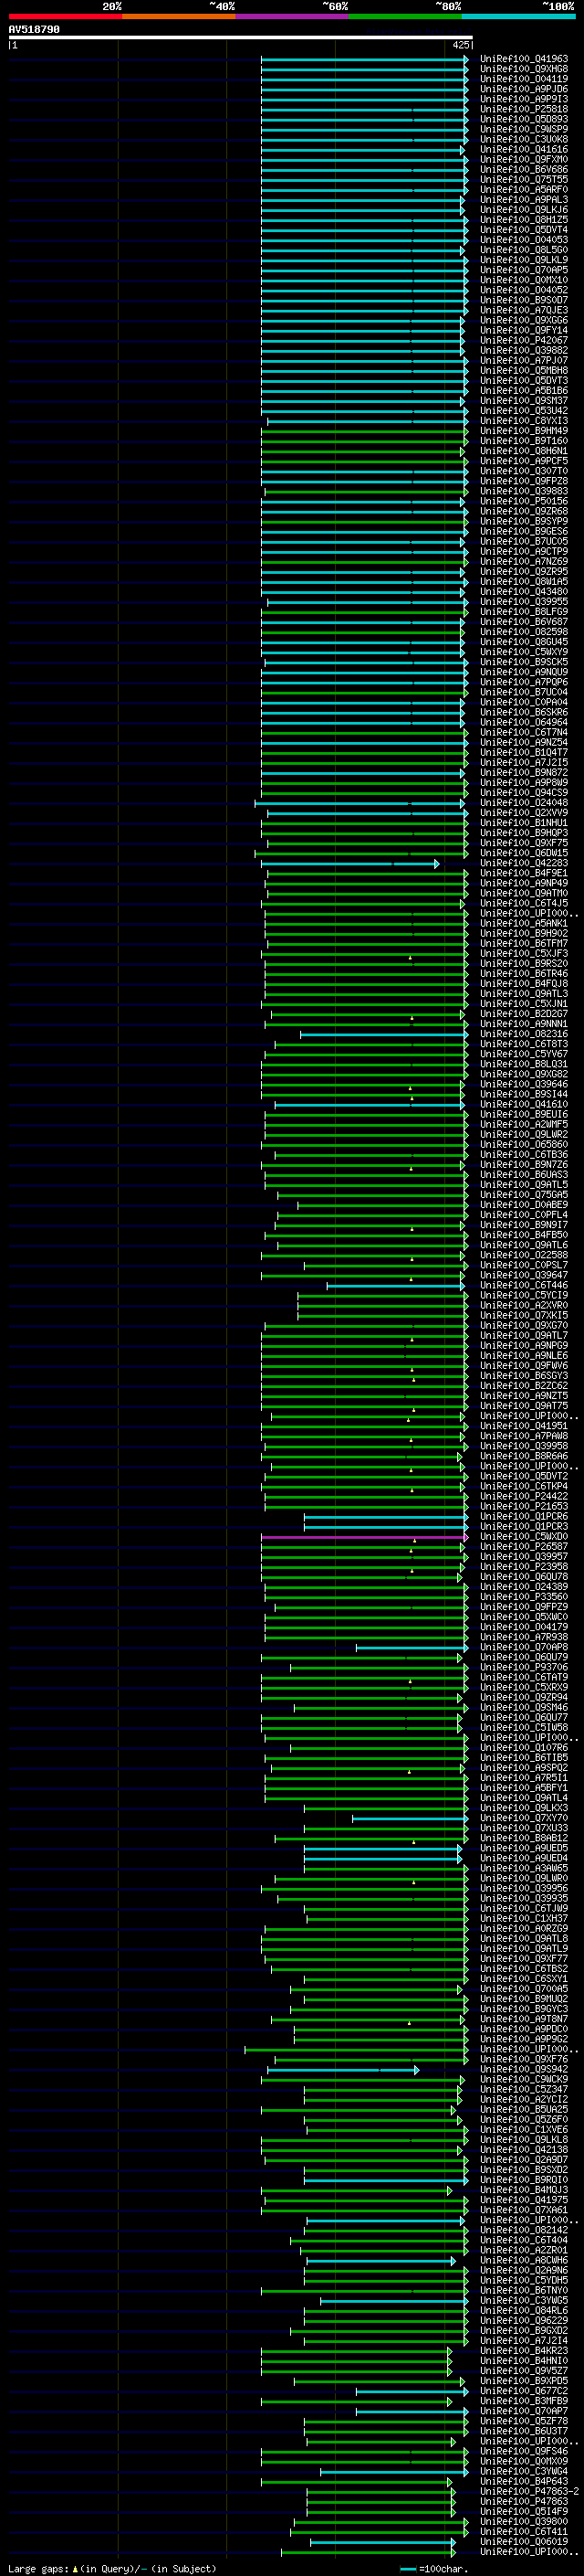
Task: Select the UniRef100_Q9FXM0 label
Action: [524, 159]
